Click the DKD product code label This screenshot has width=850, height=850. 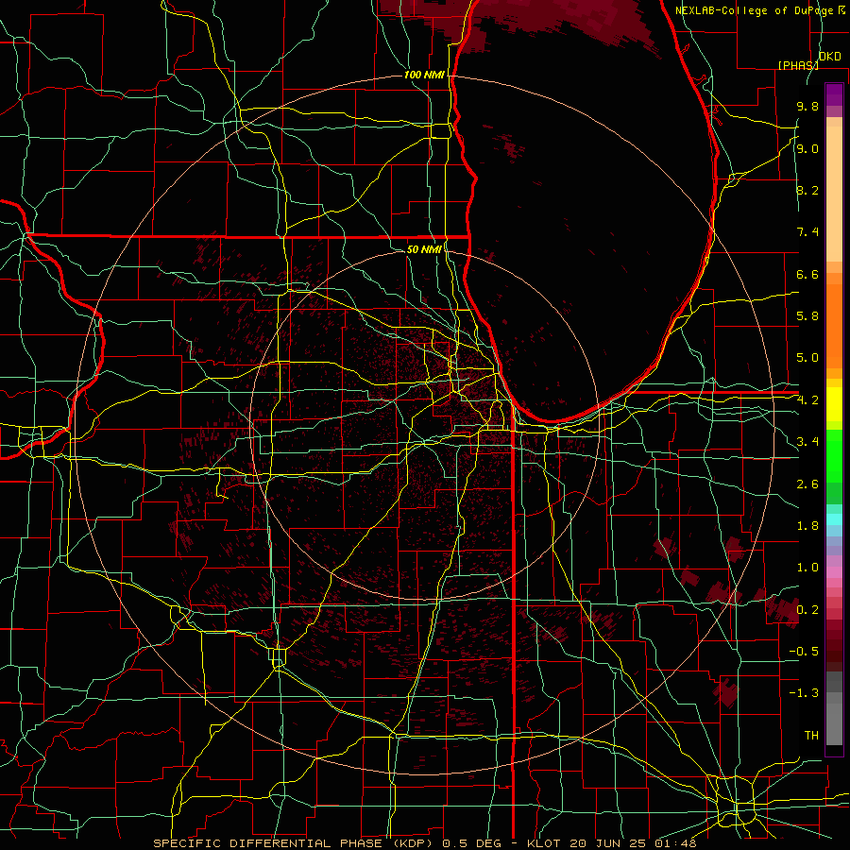coord(829,57)
